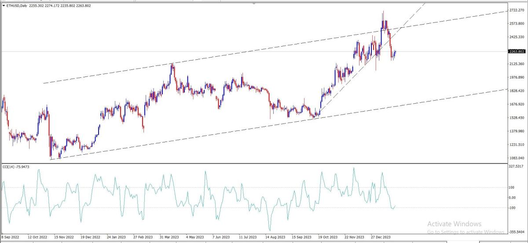Click the 27 Feb 2023 date label
528x243 pixels.
tap(144, 237)
